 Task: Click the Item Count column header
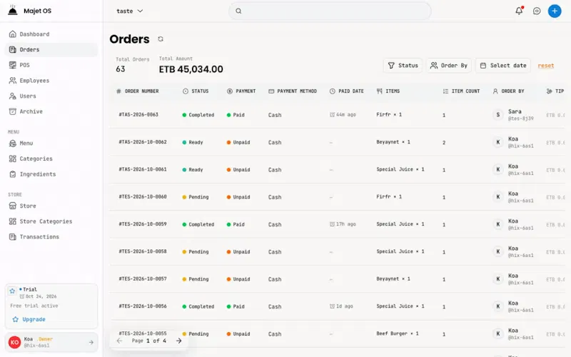[461, 91]
